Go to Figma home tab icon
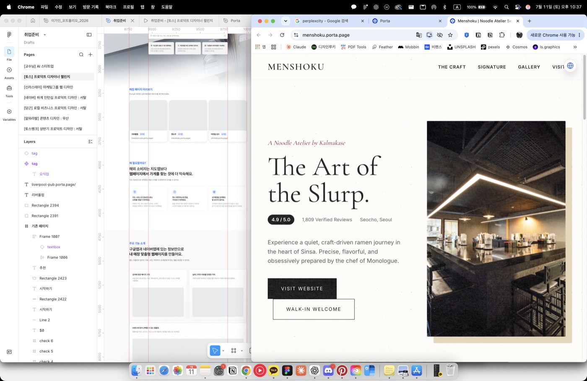The image size is (587, 381). point(33,21)
